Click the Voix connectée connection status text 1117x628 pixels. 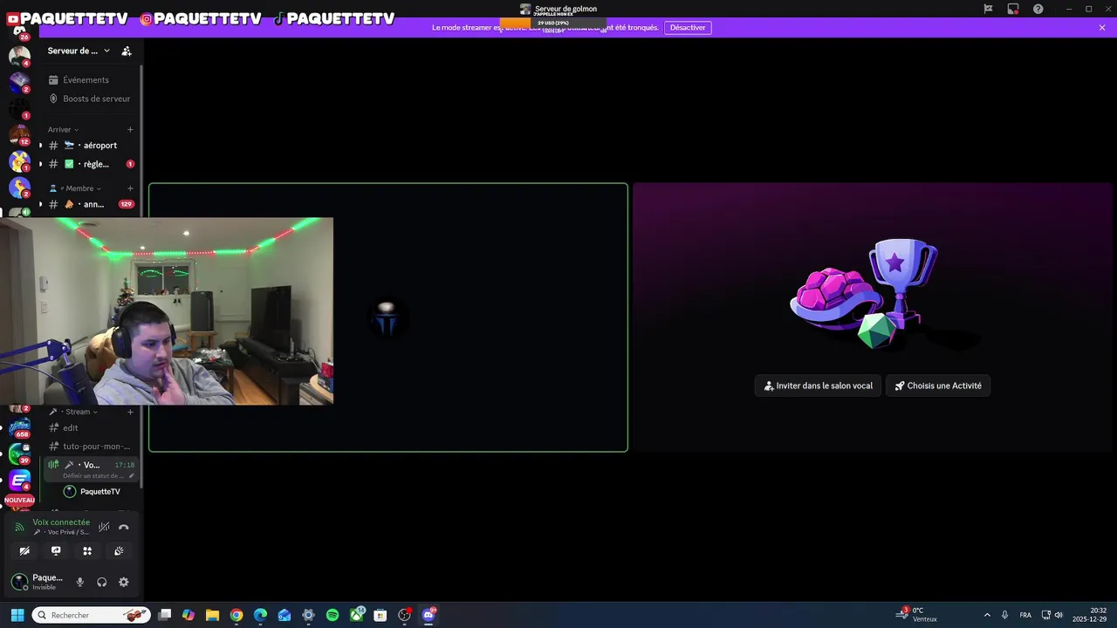coord(61,522)
